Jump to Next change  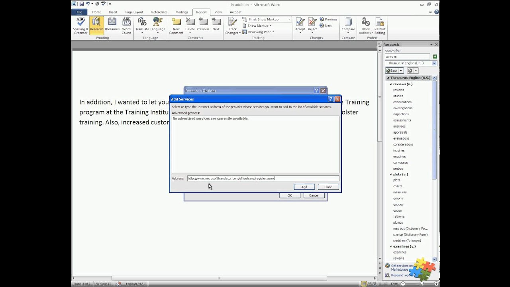pos(326,26)
